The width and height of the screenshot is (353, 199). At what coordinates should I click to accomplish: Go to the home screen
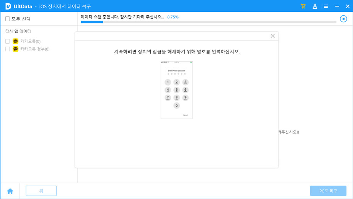[10, 191]
